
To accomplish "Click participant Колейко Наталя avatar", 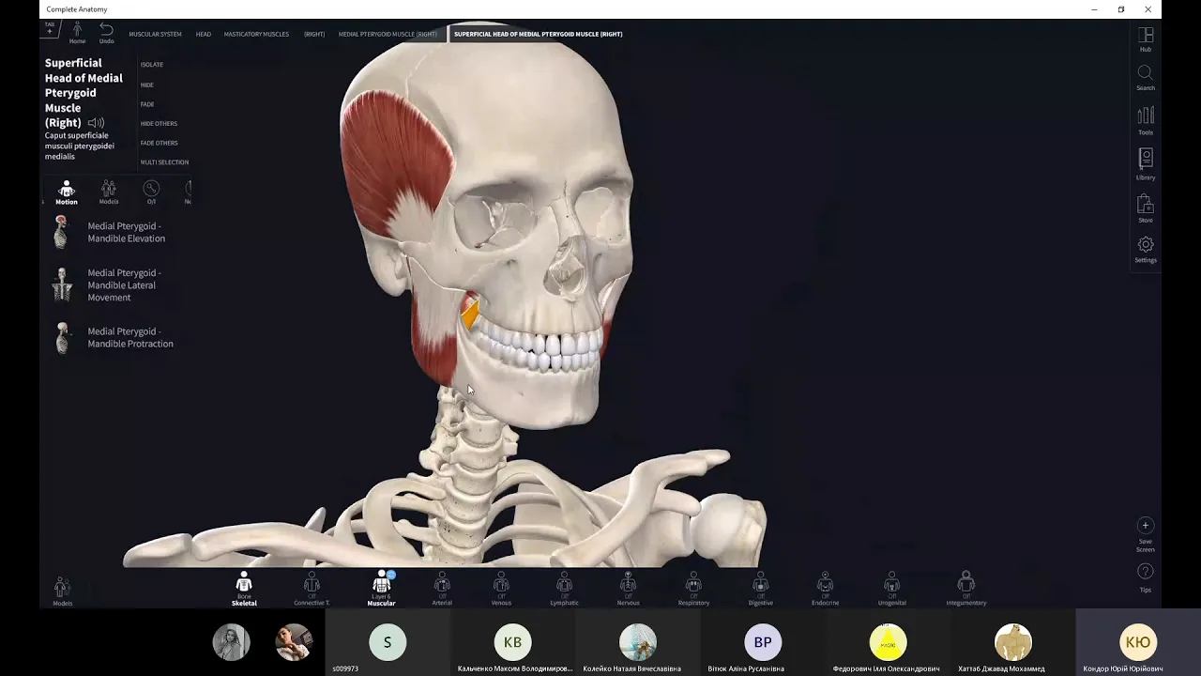I will (638, 642).
